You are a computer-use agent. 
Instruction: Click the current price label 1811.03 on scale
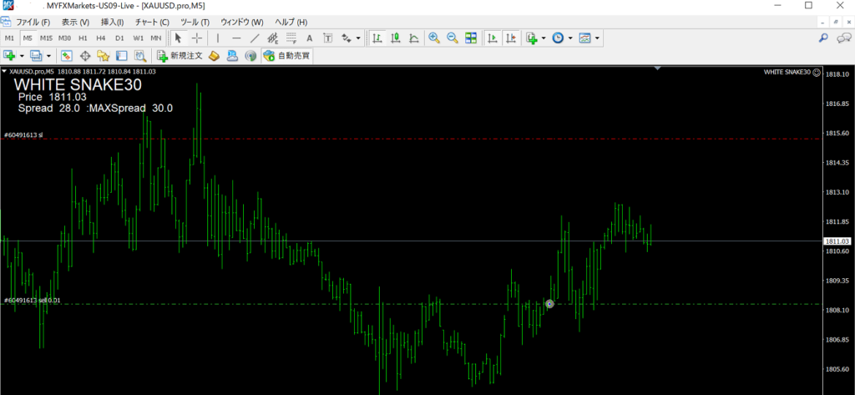point(837,241)
